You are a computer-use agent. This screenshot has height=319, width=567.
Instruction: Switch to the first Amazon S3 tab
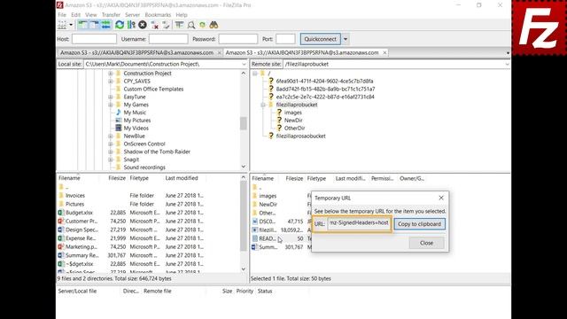click(136, 53)
